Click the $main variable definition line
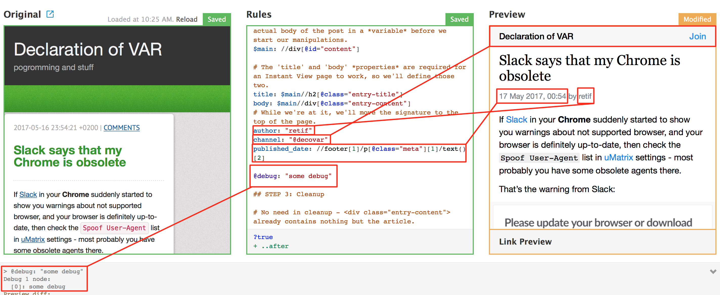The width and height of the screenshot is (720, 295). (306, 49)
